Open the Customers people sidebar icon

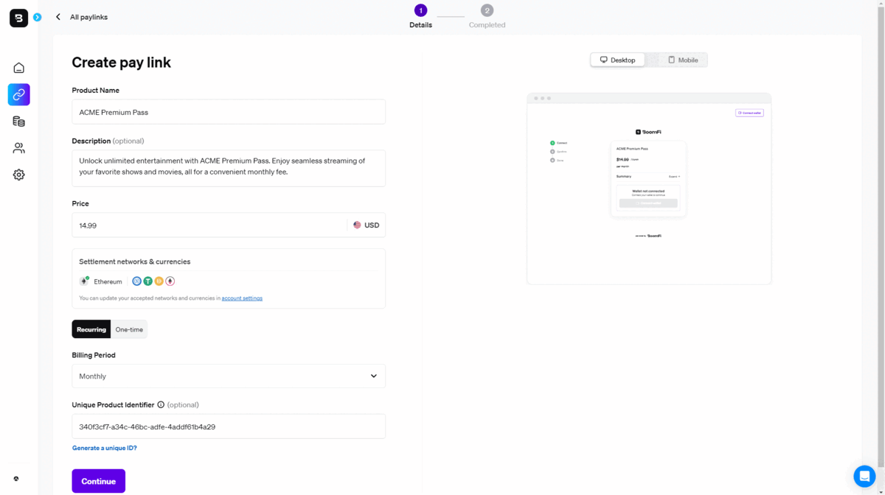tap(19, 148)
